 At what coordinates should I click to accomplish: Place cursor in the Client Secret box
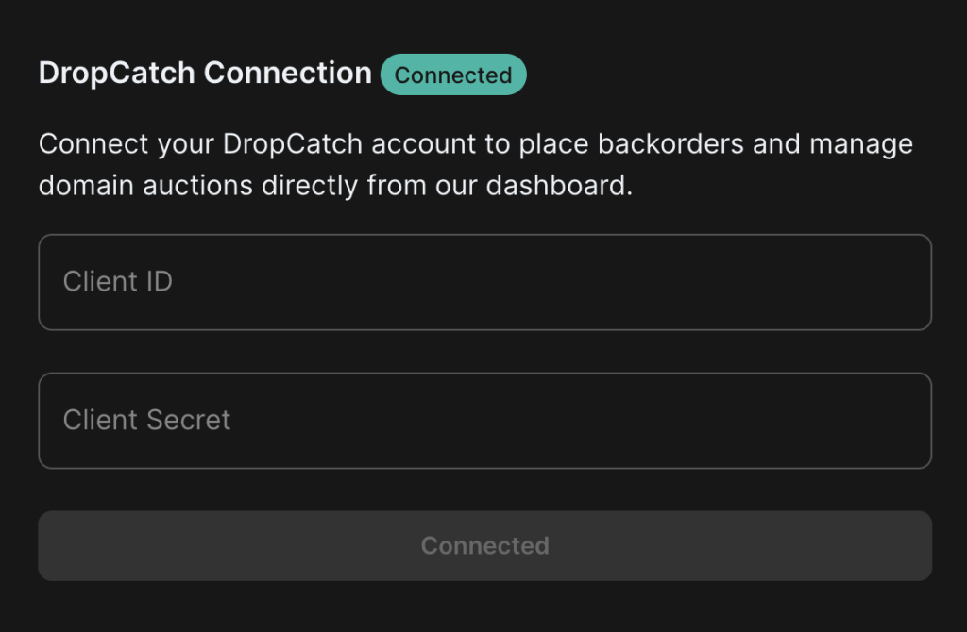[x=484, y=421]
